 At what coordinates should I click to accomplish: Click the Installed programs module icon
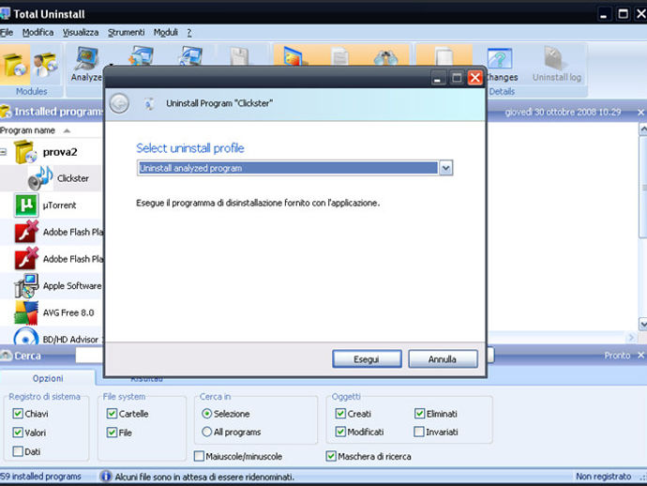(x=14, y=65)
